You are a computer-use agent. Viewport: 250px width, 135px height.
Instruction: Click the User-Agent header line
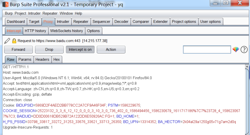[77, 78]
